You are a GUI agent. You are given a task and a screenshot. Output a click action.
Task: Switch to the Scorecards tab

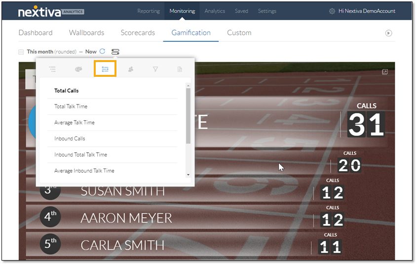pyautogui.click(x=138, y=33)
